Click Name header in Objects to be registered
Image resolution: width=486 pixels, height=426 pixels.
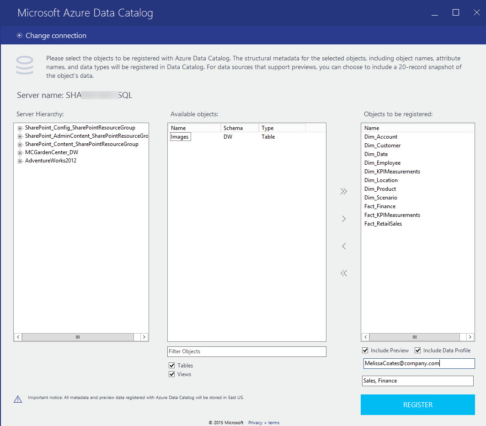417,128
